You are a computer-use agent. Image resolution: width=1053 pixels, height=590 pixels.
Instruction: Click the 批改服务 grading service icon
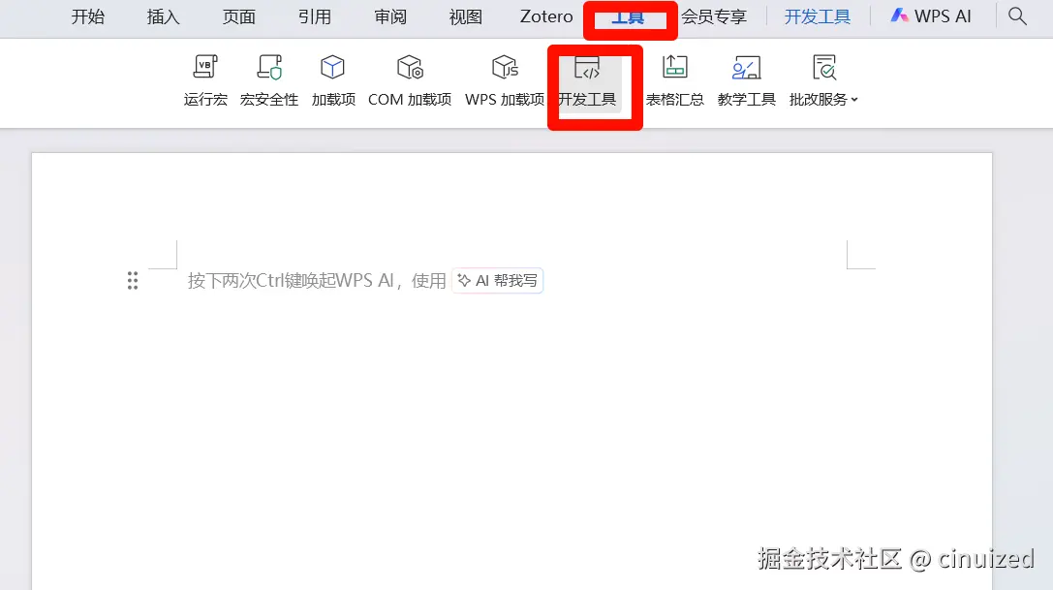[824, 67]
